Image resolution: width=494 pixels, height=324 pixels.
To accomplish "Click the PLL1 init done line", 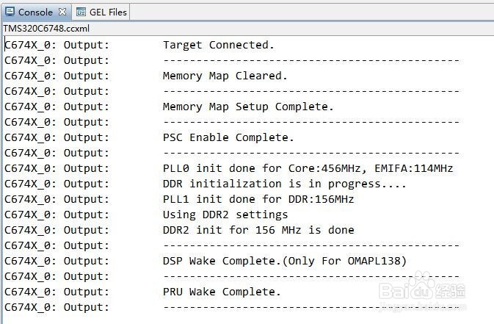I will pos(258,199).
